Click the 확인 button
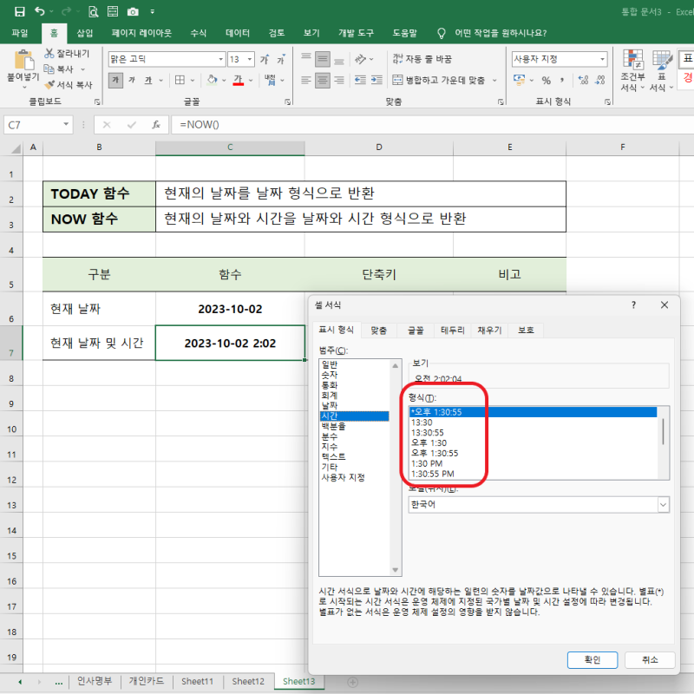This screenshot has height=694, width=694. click(x=592, y=660)
